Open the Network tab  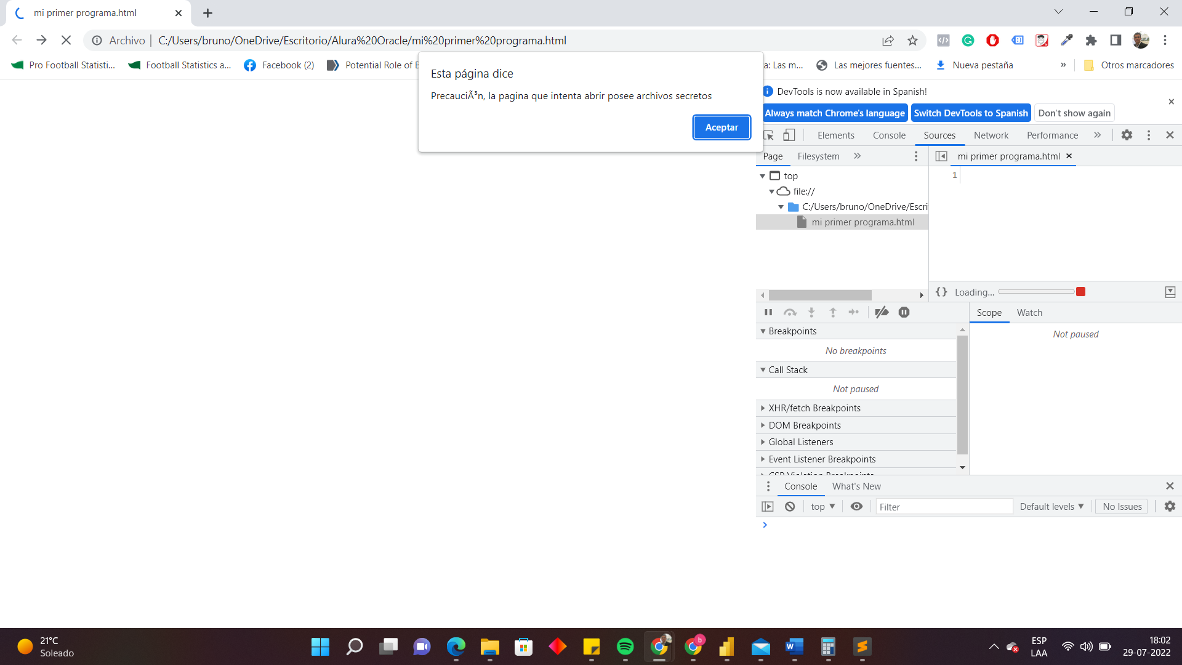(x=991, y=135)
